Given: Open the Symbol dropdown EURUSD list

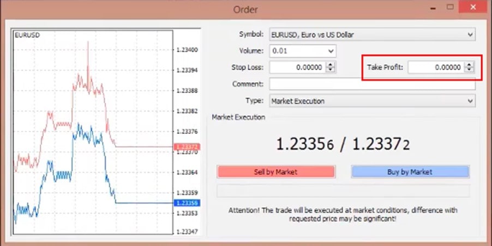Looking at the screenshot, I should 372,34.
